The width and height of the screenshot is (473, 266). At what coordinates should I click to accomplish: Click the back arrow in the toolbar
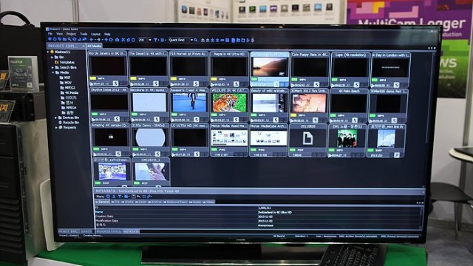point(92,40)
